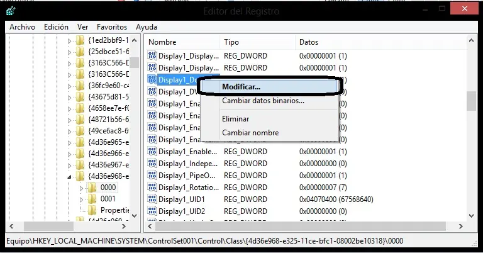This screenshot has height=253, width=483.
Task: Click the status bar registry path
Action: [x=204, y=240]
